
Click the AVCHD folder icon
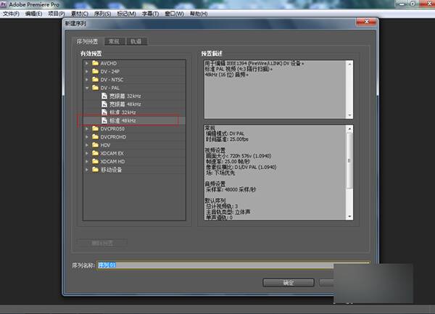(x=95, y=63)
